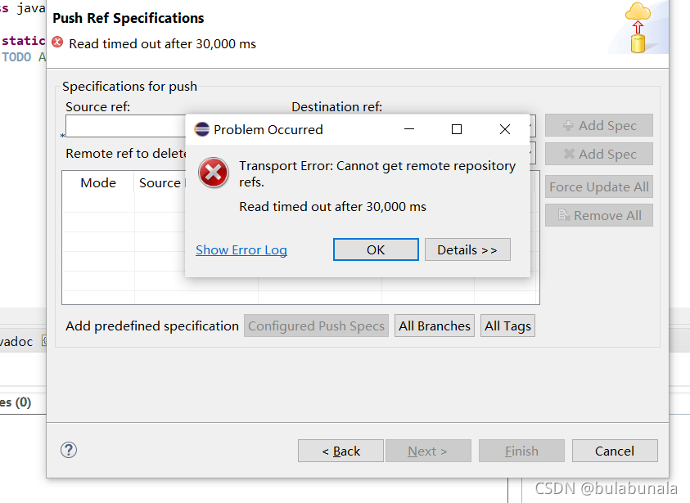Click the red error icon beside timeout message

pyautogui.click(x=57, y=43)
